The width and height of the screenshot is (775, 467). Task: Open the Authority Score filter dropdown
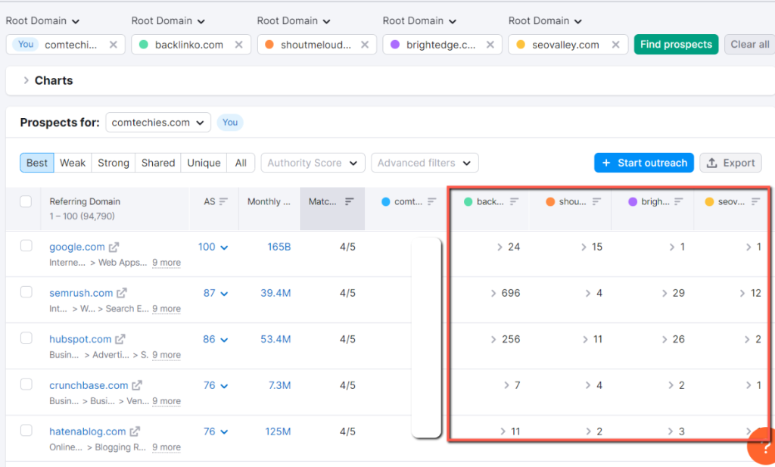(x=313, y=162)
